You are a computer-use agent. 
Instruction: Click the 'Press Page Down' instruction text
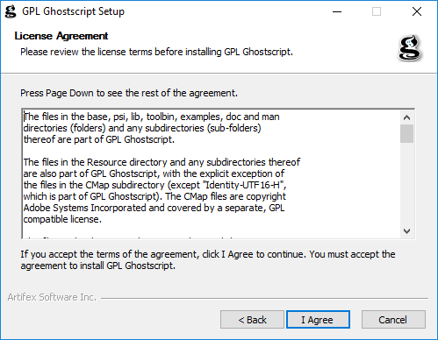coord(129,93)
